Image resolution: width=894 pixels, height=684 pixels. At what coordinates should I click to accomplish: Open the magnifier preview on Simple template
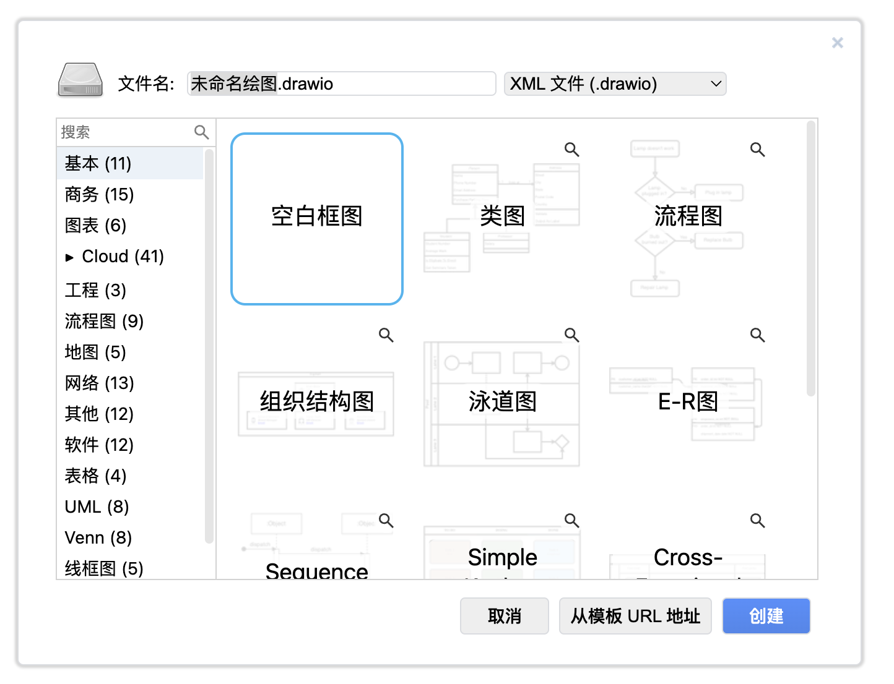571,521
